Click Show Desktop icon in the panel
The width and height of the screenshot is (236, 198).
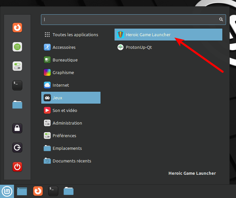tap(22, 191)
